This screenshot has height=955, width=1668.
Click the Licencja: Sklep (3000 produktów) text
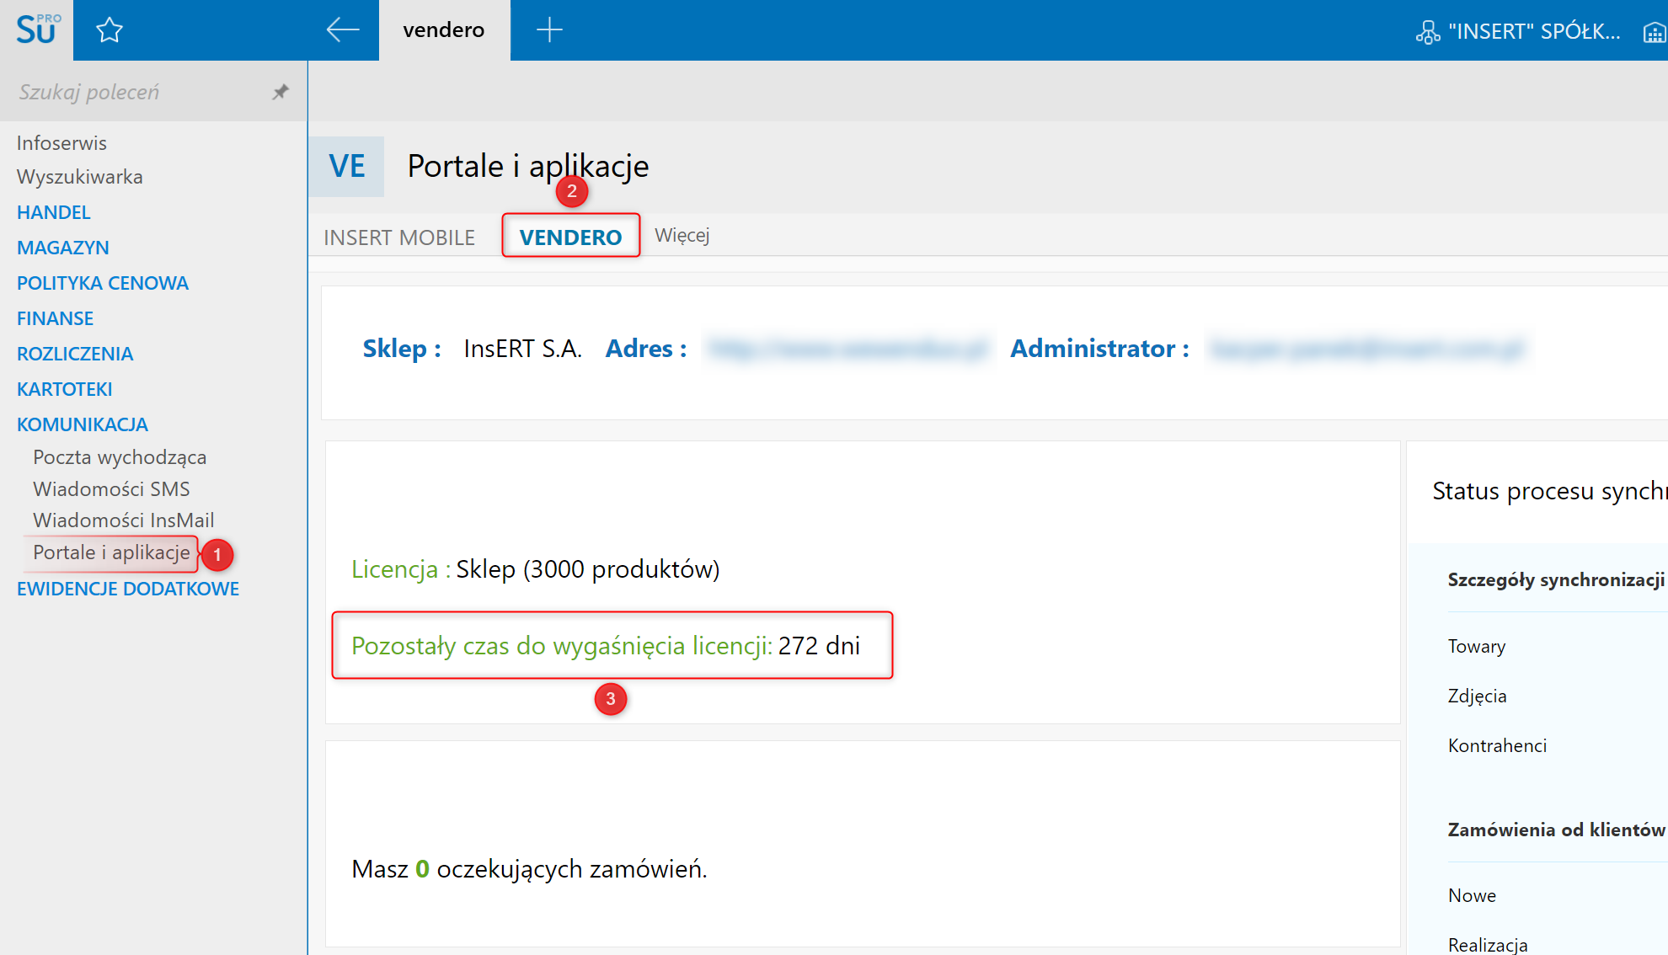click(x=536, y=569)
